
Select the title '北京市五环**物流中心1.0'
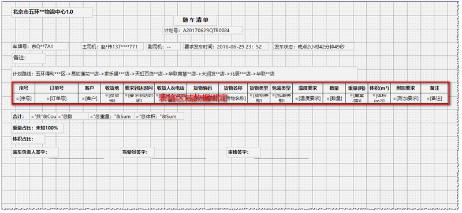[52, 12]
